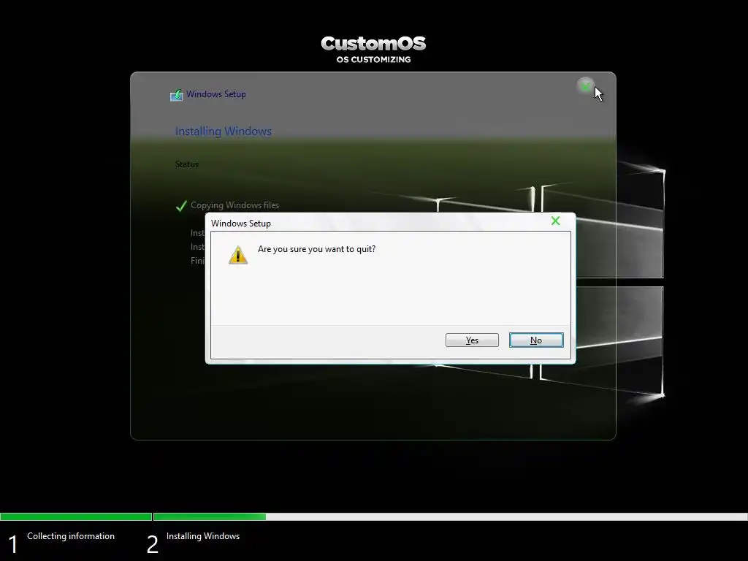Click the Windows Setup icon in header
Viewport: 748px width, 561px height.
[177, 95]
